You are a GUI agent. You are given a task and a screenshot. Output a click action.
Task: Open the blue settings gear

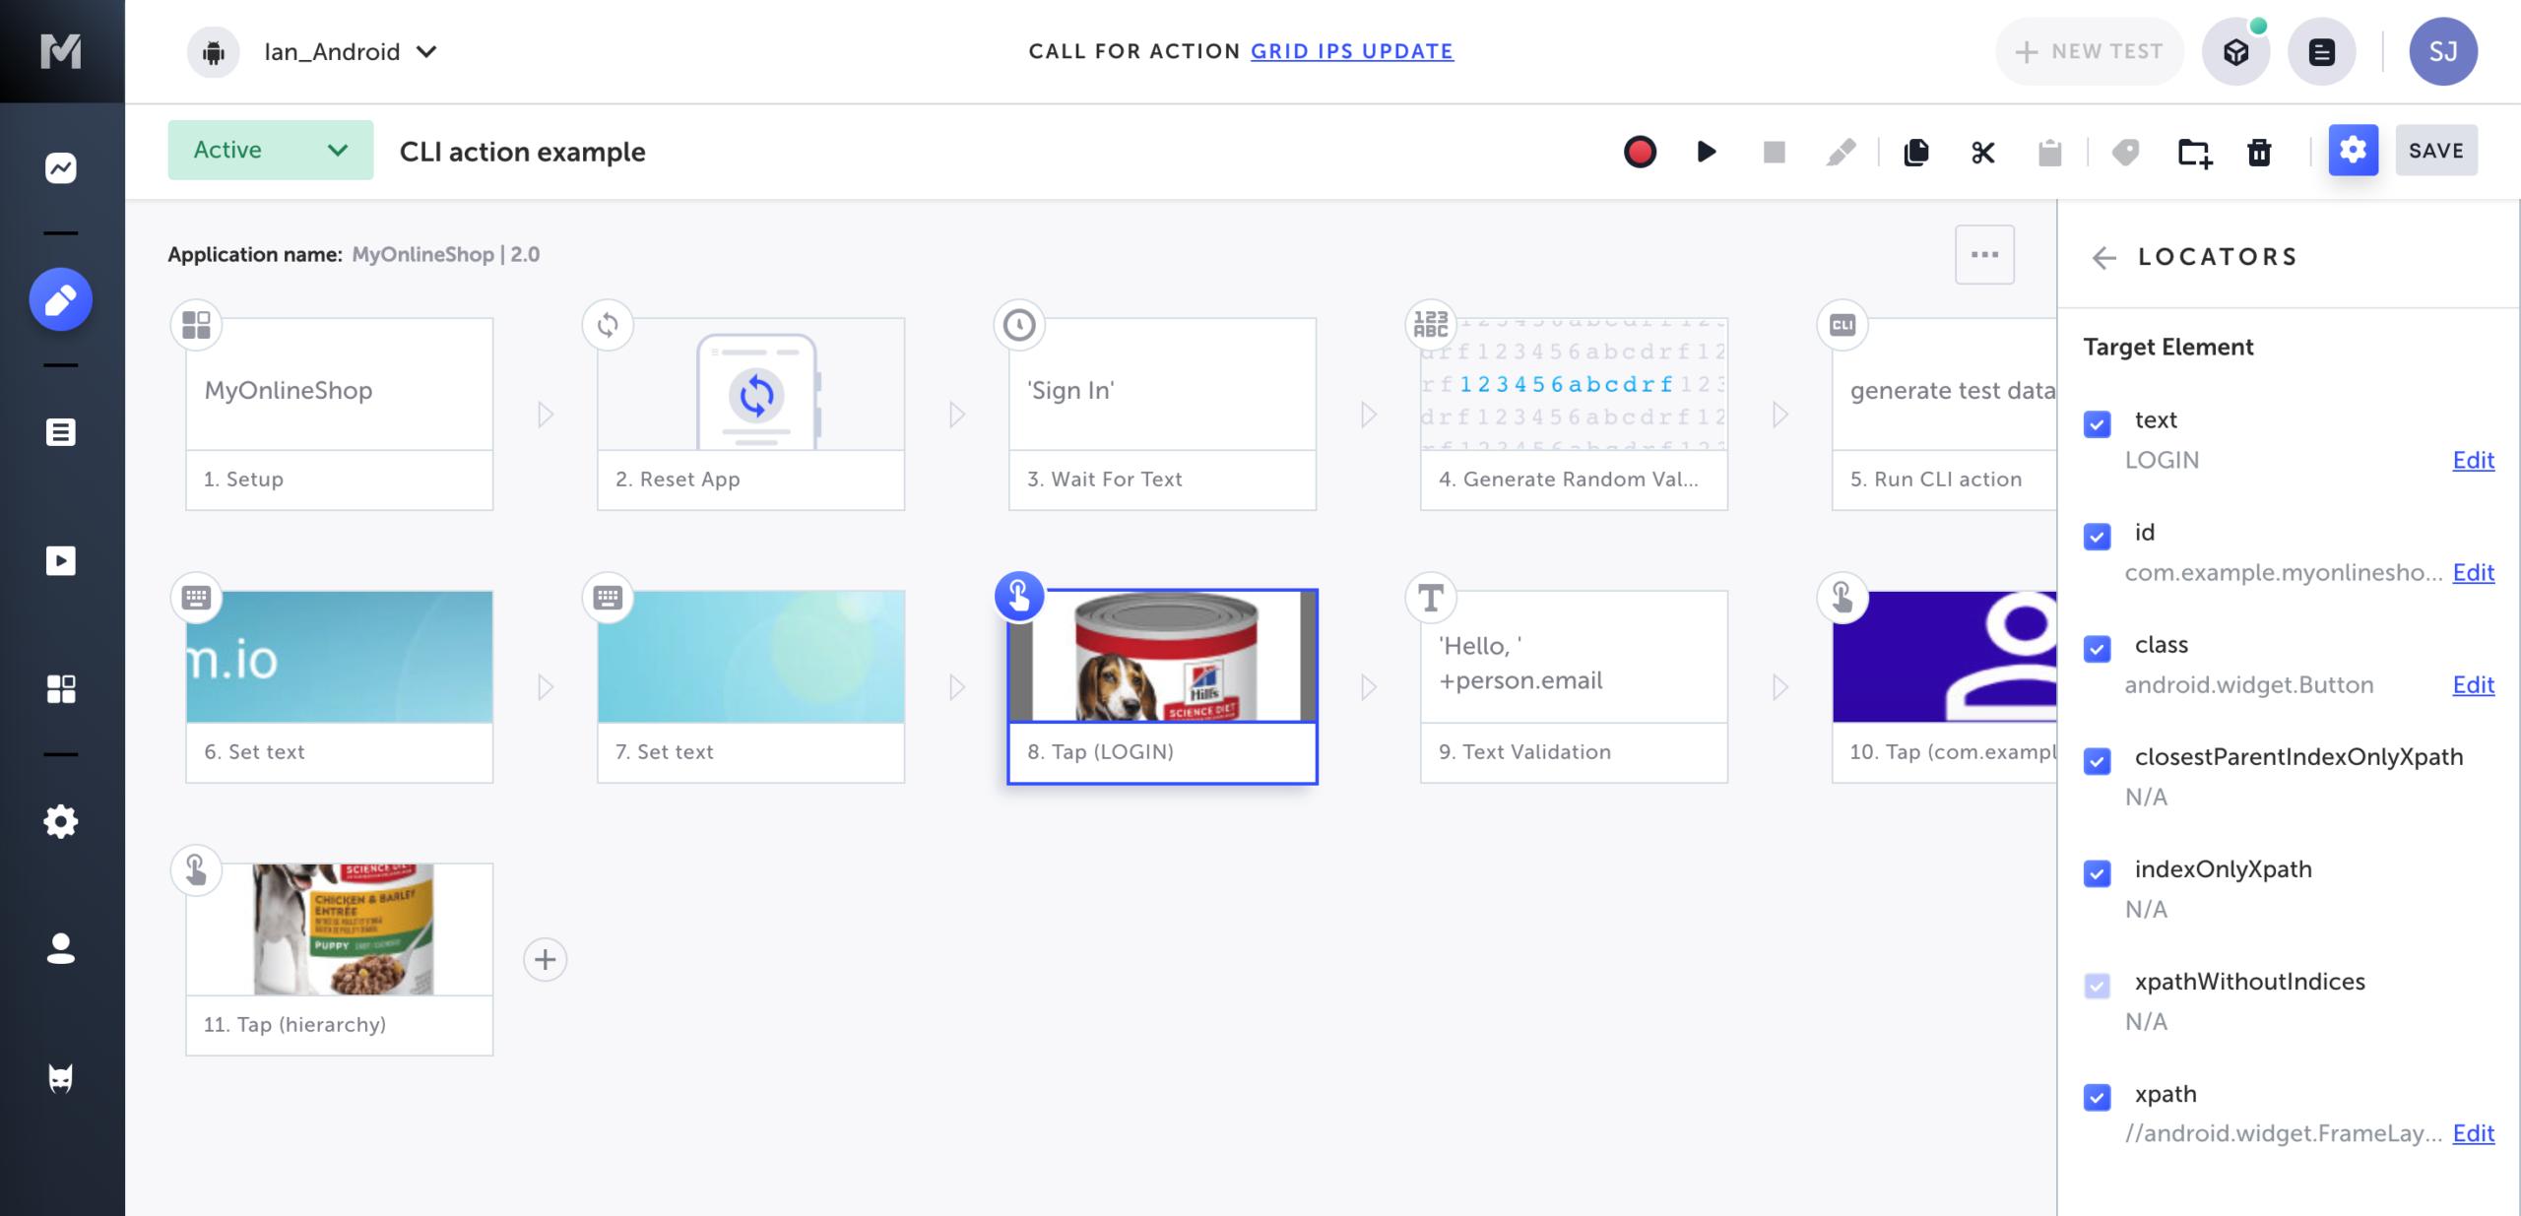tap(2353, 151)
